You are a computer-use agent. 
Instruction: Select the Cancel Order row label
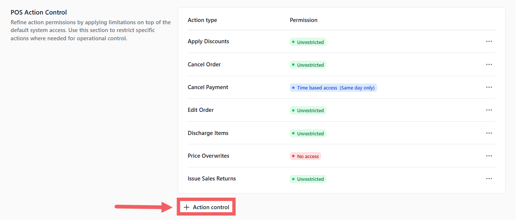(x=204, y=65)
